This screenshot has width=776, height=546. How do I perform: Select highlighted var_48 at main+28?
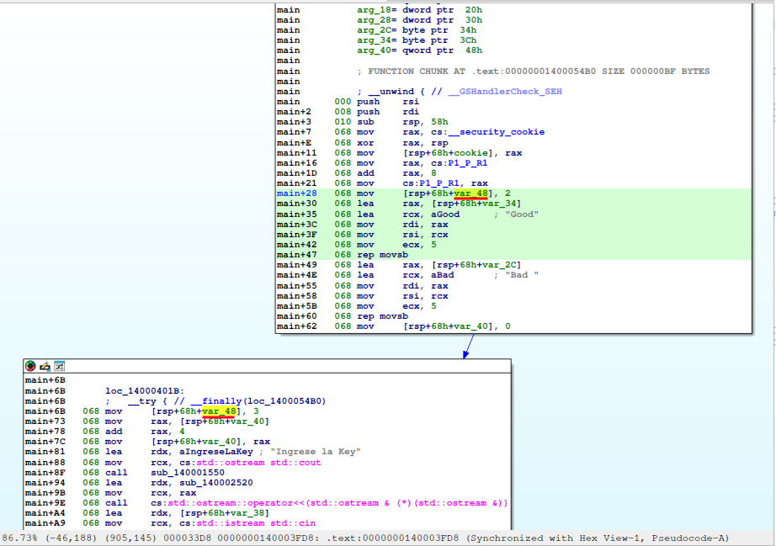click(470, 193)
